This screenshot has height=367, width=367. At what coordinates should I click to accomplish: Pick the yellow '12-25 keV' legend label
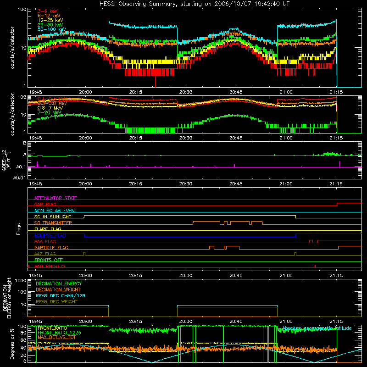pyautogui.click(x=50, y=20)
